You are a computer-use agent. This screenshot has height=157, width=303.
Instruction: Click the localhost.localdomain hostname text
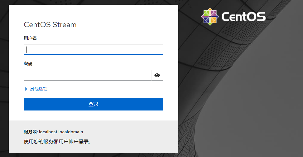(x=61, y=132)
